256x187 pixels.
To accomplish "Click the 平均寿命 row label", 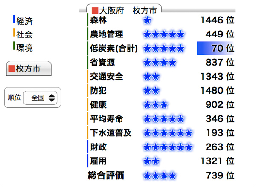I will [107, 118].
